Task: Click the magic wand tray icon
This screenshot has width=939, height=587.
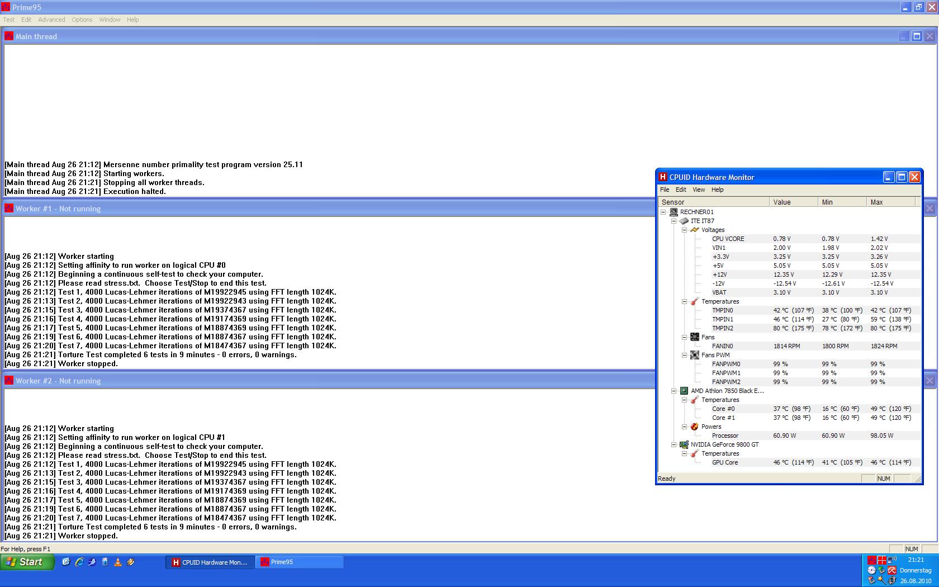Action: tap(881, 581)
